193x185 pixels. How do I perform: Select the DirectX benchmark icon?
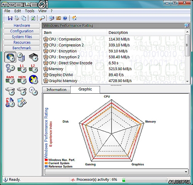point(34,79)
